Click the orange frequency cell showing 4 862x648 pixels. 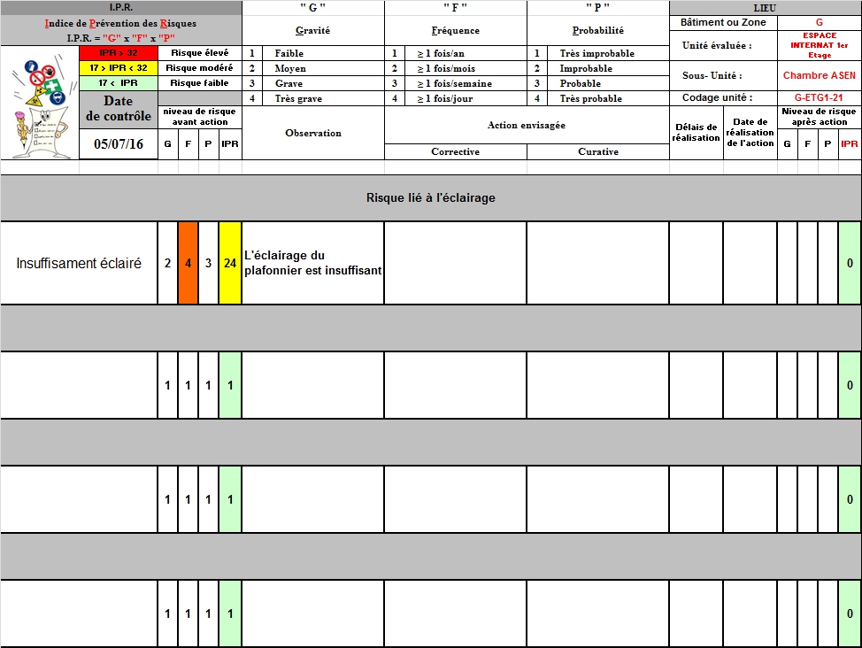188,264
